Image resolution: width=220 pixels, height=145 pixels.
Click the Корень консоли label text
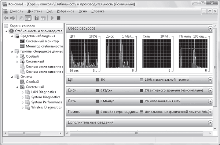click(x=22, y=26)
